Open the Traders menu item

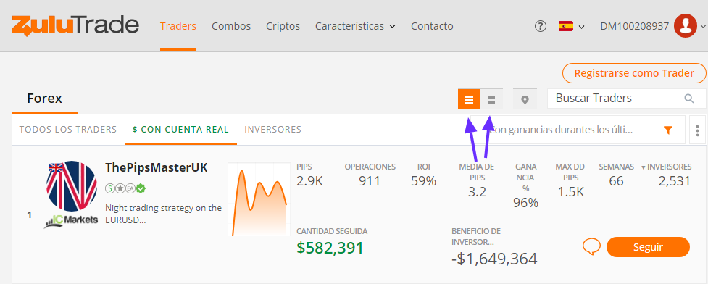178,26
